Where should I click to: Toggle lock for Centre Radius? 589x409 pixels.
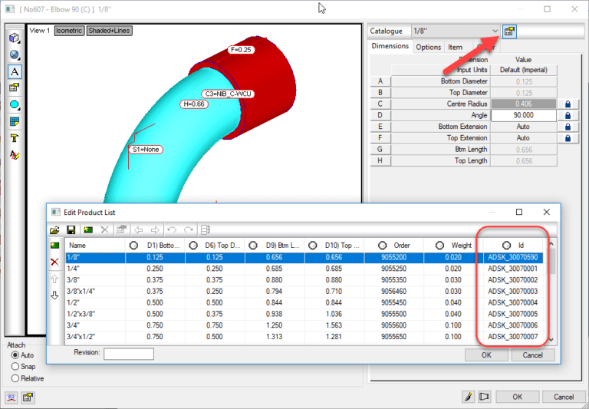click(568, 104)
